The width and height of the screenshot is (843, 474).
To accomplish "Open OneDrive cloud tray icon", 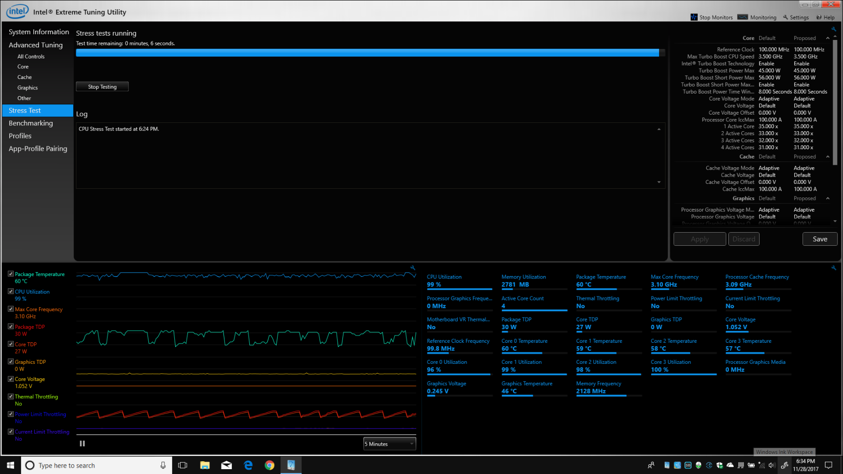I will coord(730,465).
